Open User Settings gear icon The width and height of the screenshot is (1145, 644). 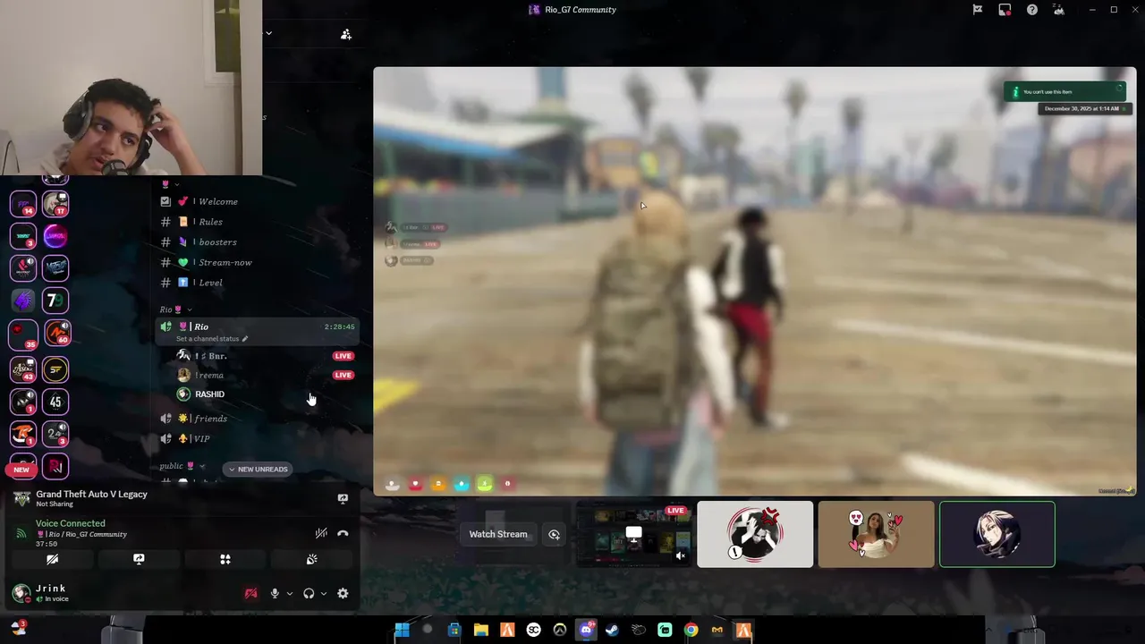click(343, 593)
